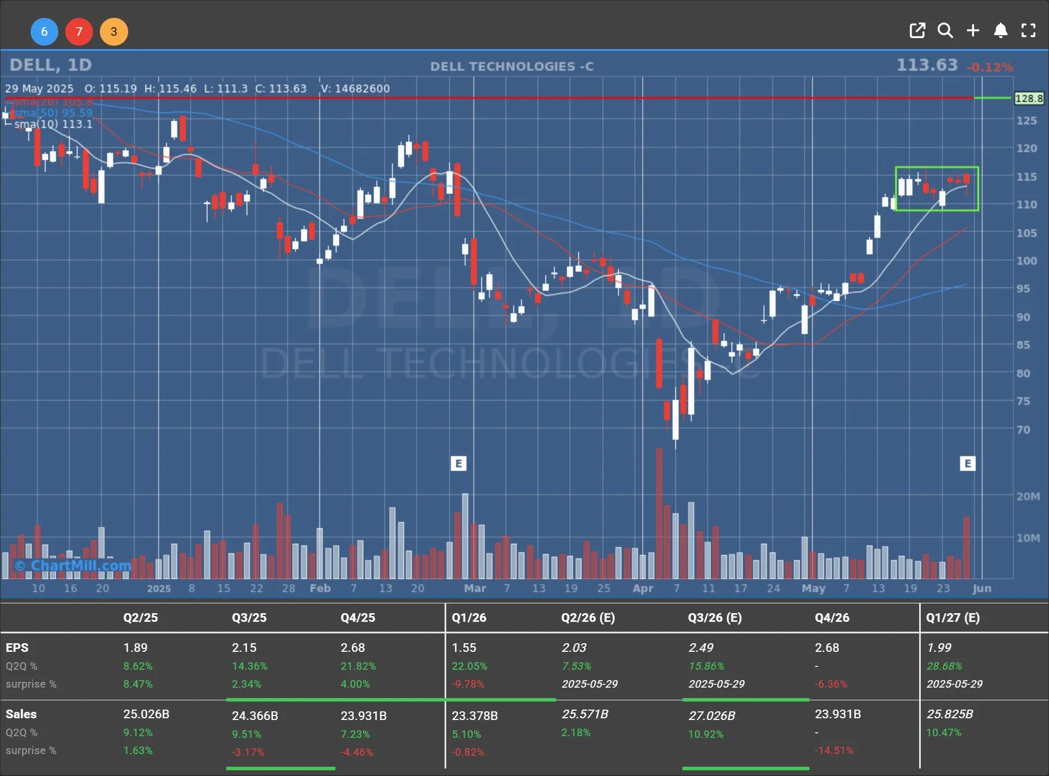The height and width of the screenshot is (776, 1049).
Task: Click the blue badge showing 6
Action: click(x=44, y=32)
